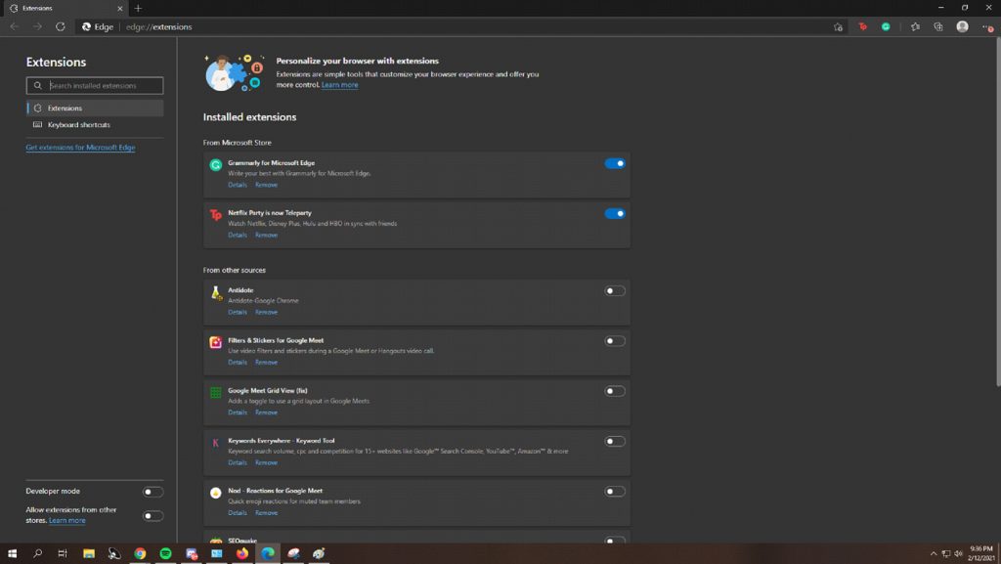Open Details for Google Meet Grid View
The height and width of the screenshot is (564, 1001).
238,412
